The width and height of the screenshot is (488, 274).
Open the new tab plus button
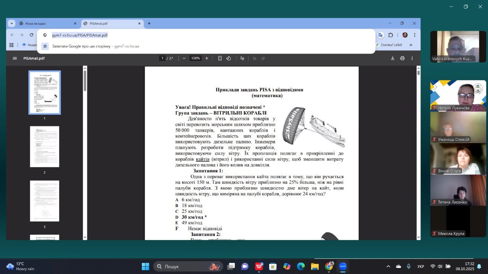[x=149, y=24]
